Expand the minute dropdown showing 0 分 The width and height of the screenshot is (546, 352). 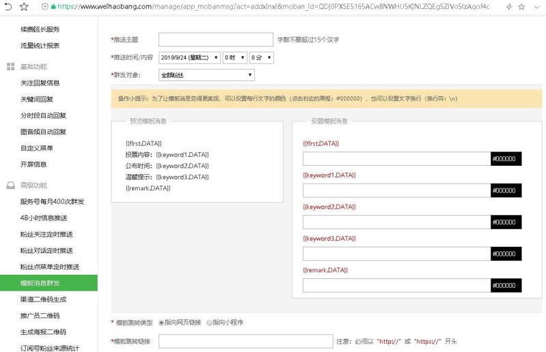[261, 58]
